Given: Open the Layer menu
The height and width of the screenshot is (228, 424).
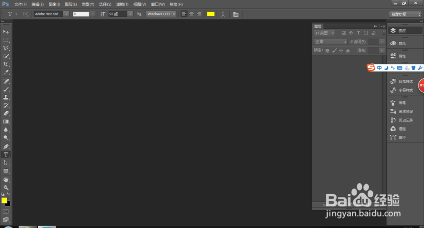Looking at the screenshot, I should (70, 4).
